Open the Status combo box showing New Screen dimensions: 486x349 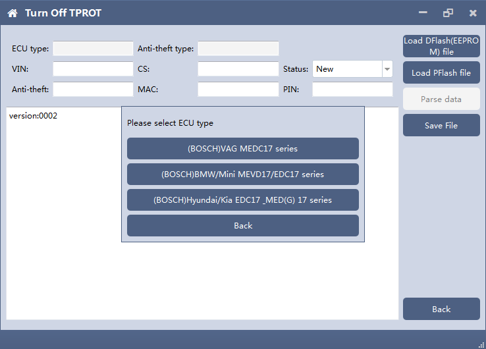pos(352,69)
